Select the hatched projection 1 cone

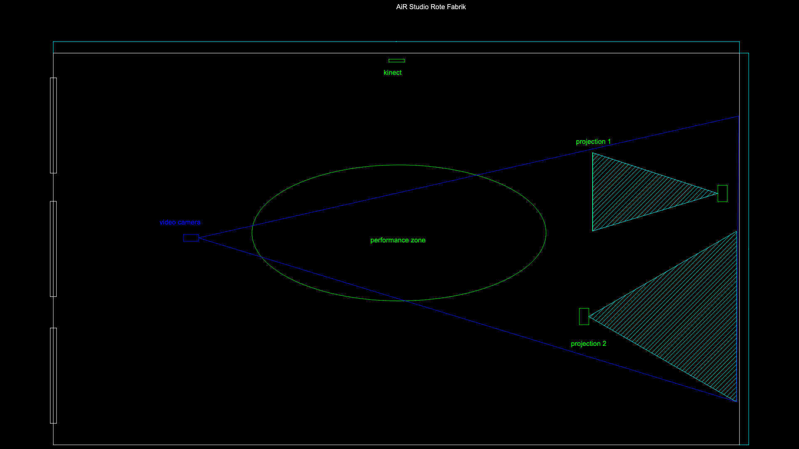click(633, 192)
